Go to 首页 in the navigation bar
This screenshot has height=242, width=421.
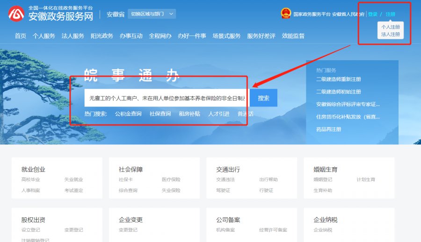coord(21,36)
